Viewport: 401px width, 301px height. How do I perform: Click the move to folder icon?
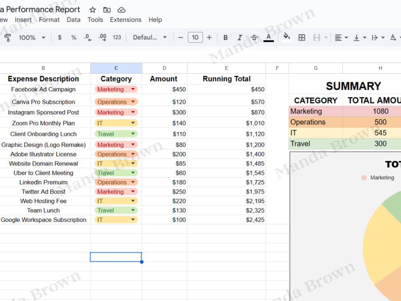pyautogui.click(x=107, y=10)
